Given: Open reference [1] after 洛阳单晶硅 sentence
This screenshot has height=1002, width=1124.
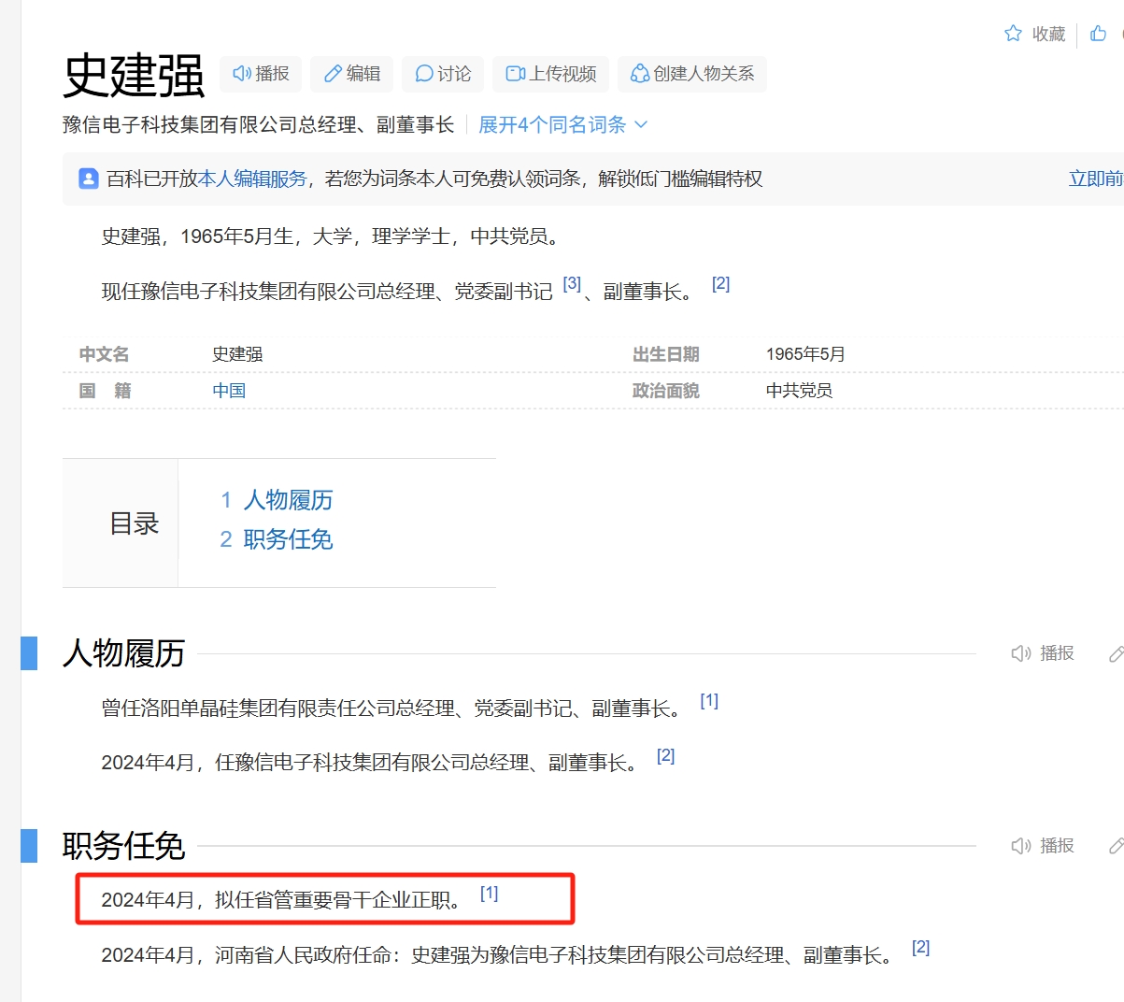Looking at the screenshot, I should click(709, 700).
